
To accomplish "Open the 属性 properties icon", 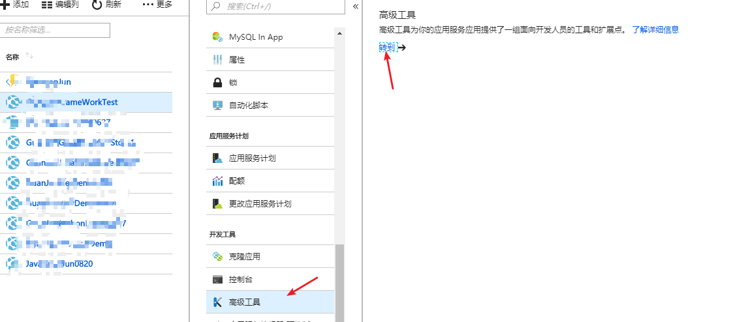I will (217, 60).
